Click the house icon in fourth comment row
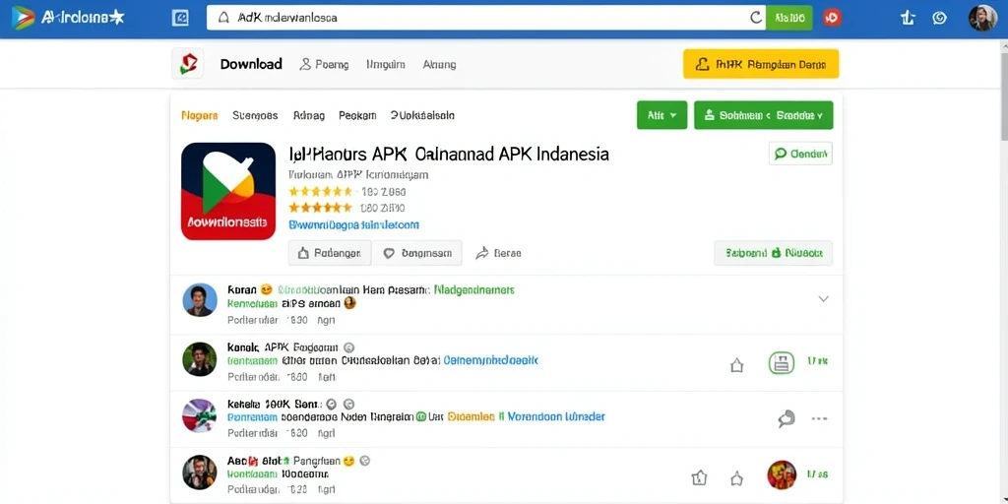 [x=736, y=477]
